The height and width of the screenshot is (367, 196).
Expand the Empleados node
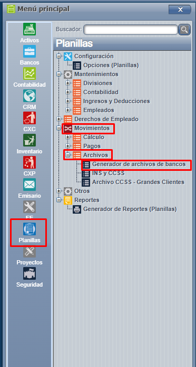click(68, 110)
